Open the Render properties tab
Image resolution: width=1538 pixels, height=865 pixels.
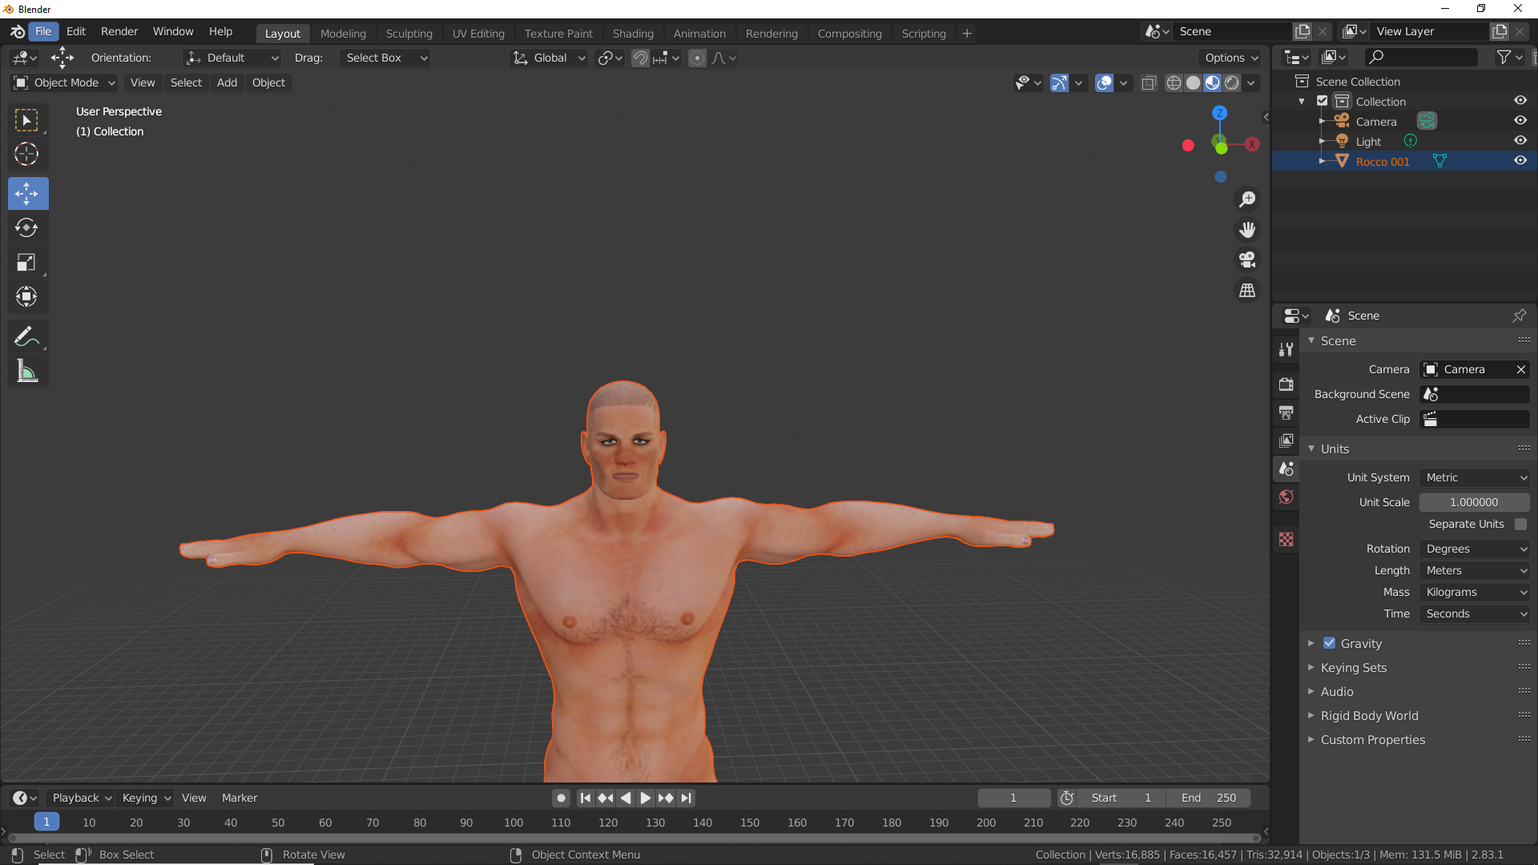coord(1286,384)
